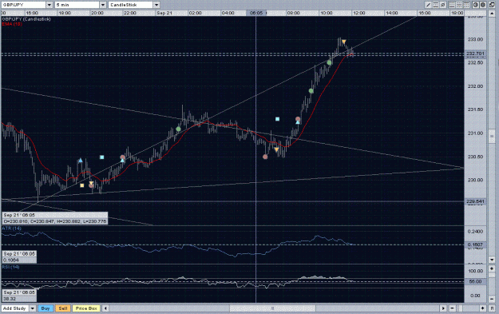Click the price scale scrollbar thumb at right edge
499x314 pixels.
tap(492, 137)
